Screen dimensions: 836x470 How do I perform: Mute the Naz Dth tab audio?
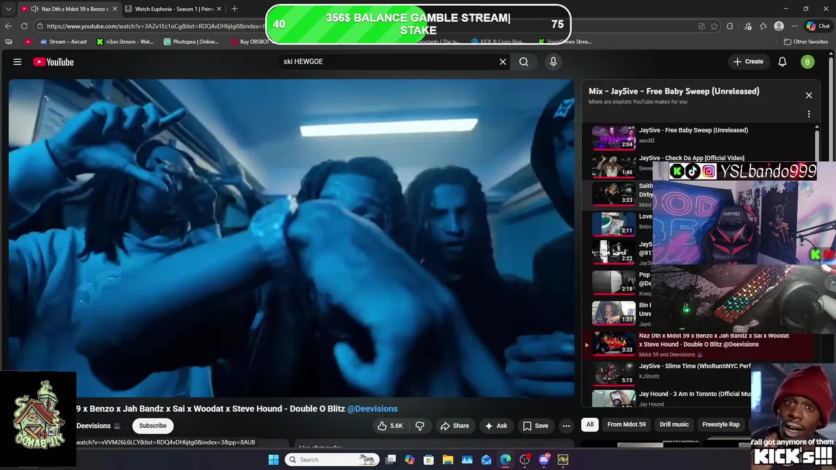coord(35,8)
